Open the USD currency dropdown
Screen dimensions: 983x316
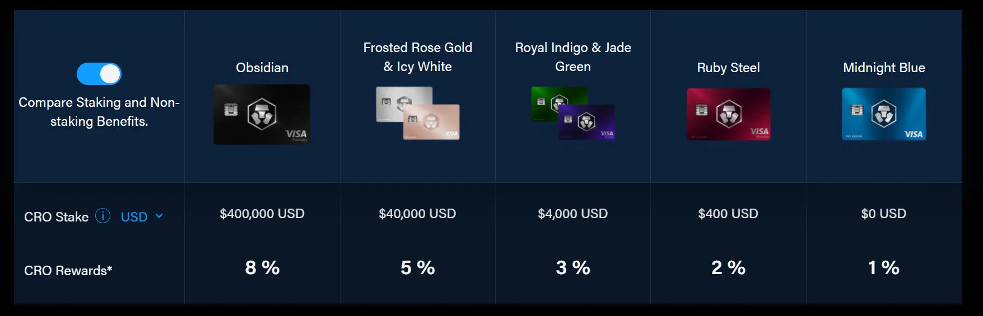tap(134, 217)
